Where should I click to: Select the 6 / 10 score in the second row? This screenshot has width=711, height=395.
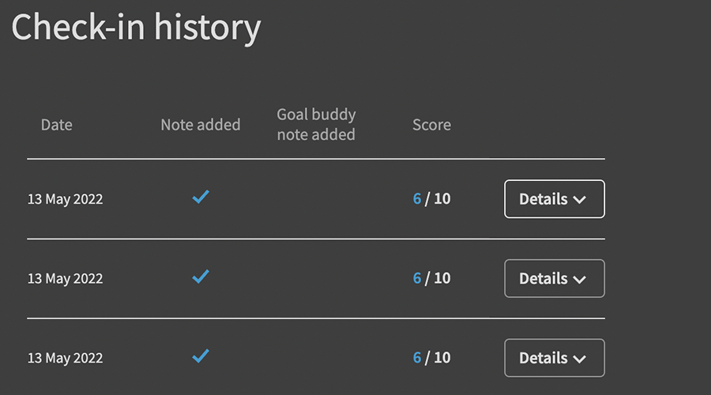(431, 279)
